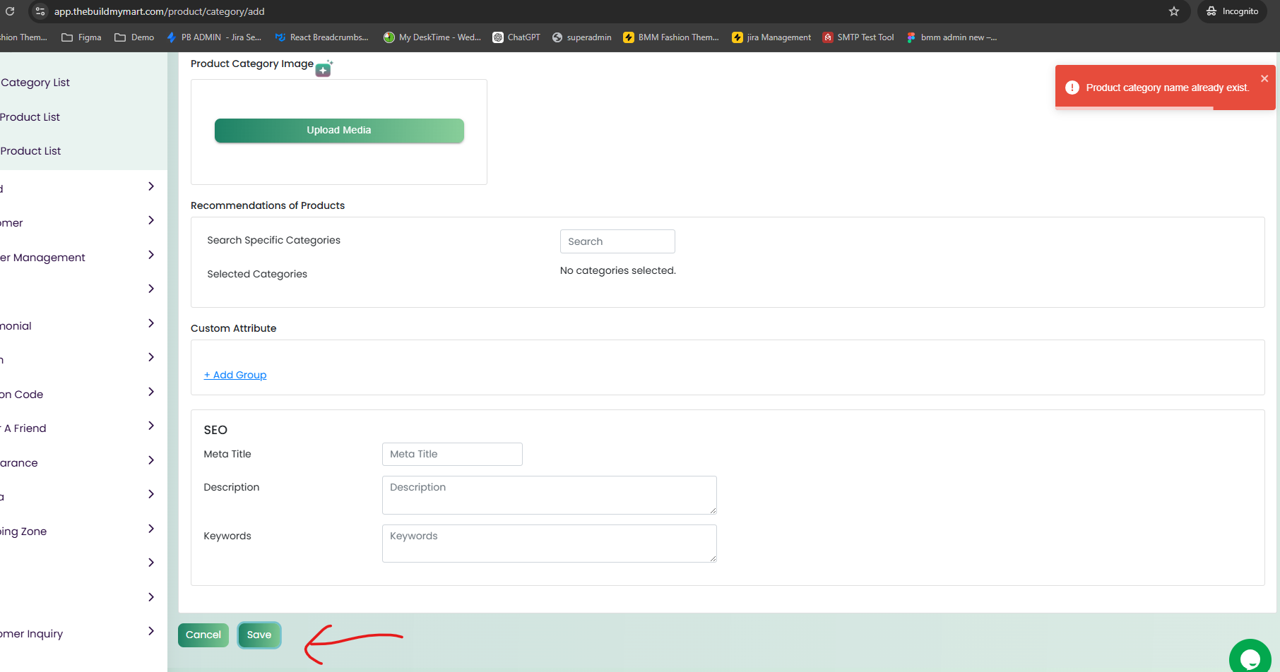Open Category List in sidebar
This screenshot has width=1280, height=672.
pos(35,83)
